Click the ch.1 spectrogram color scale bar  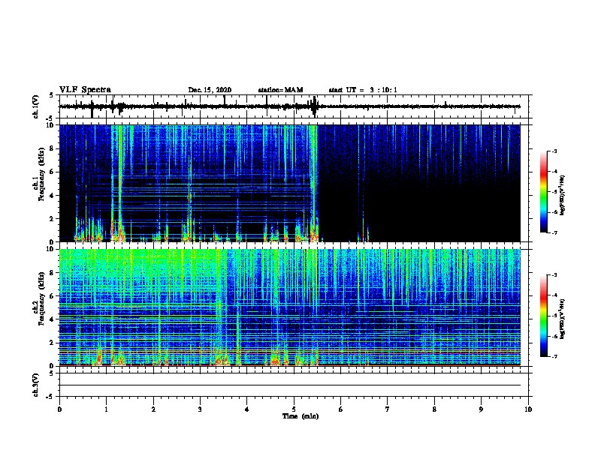543,192
